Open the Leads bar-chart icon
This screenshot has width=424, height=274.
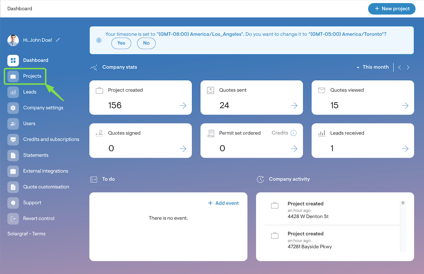pyautogui.click(x=12, y=92)
